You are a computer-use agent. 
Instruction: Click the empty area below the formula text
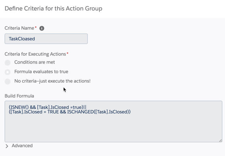pyautogui.click(x=113, y=130)
